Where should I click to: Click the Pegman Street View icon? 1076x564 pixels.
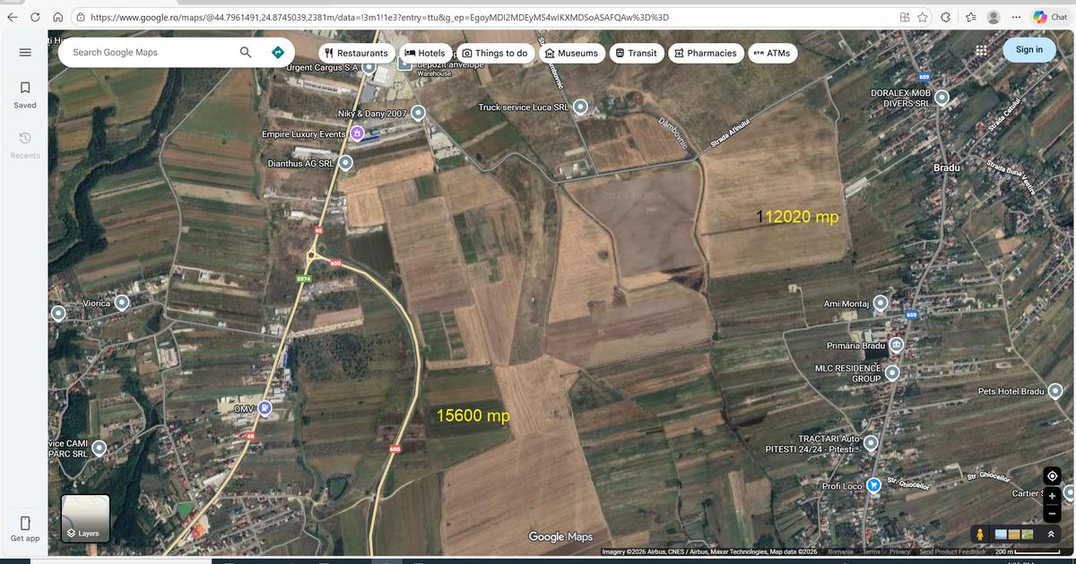(x=979, y=534)
